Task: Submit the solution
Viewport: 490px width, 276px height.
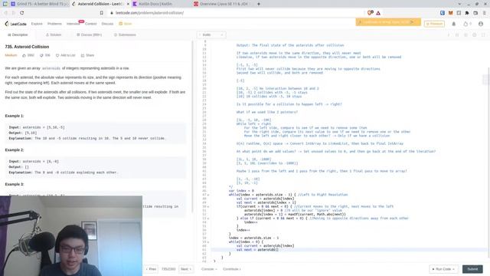Action: coord(472,269)
